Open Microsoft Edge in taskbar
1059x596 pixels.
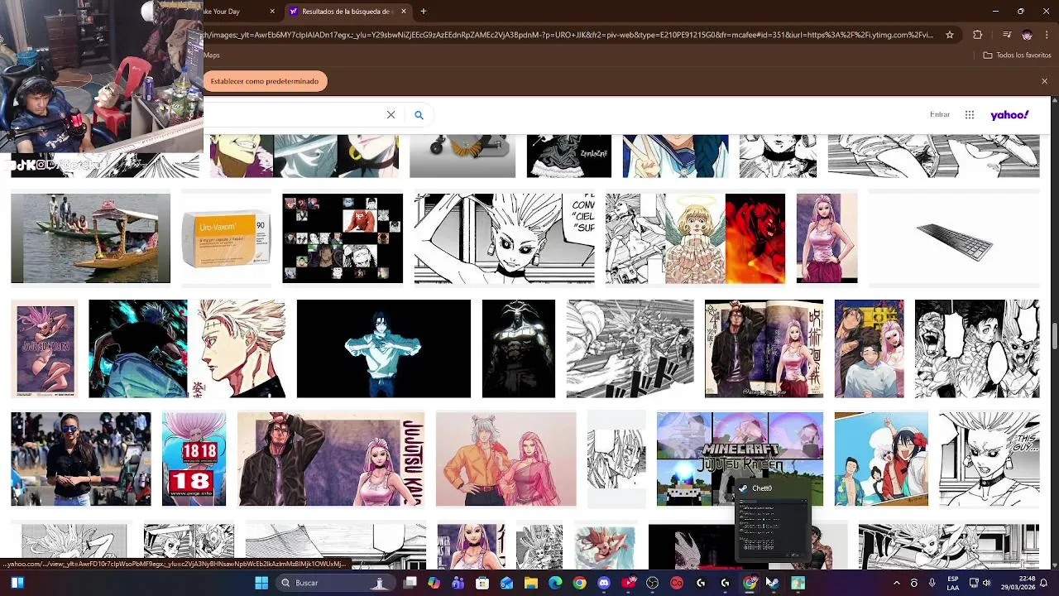pyautogui.click(x=555, y=583)
